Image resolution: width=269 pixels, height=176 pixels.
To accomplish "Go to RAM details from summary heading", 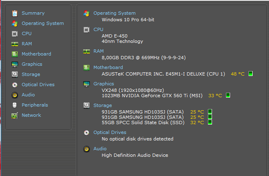I will (98, 51).
